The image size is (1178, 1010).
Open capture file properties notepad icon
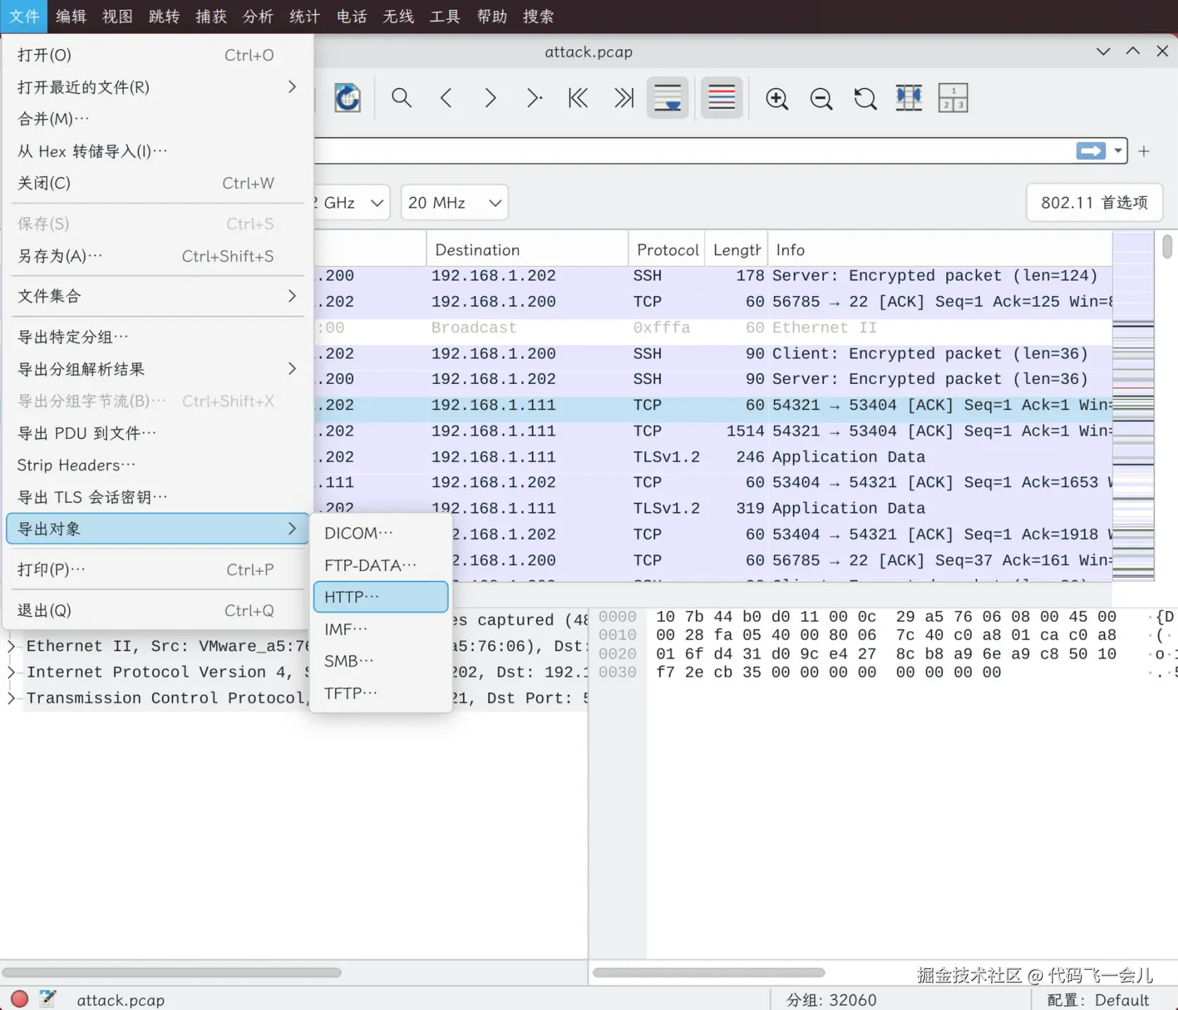point(48,999)
